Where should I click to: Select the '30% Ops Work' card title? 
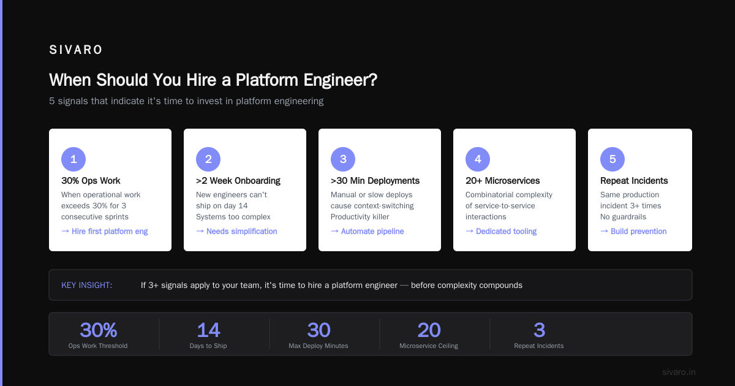(x=91, y=181)
